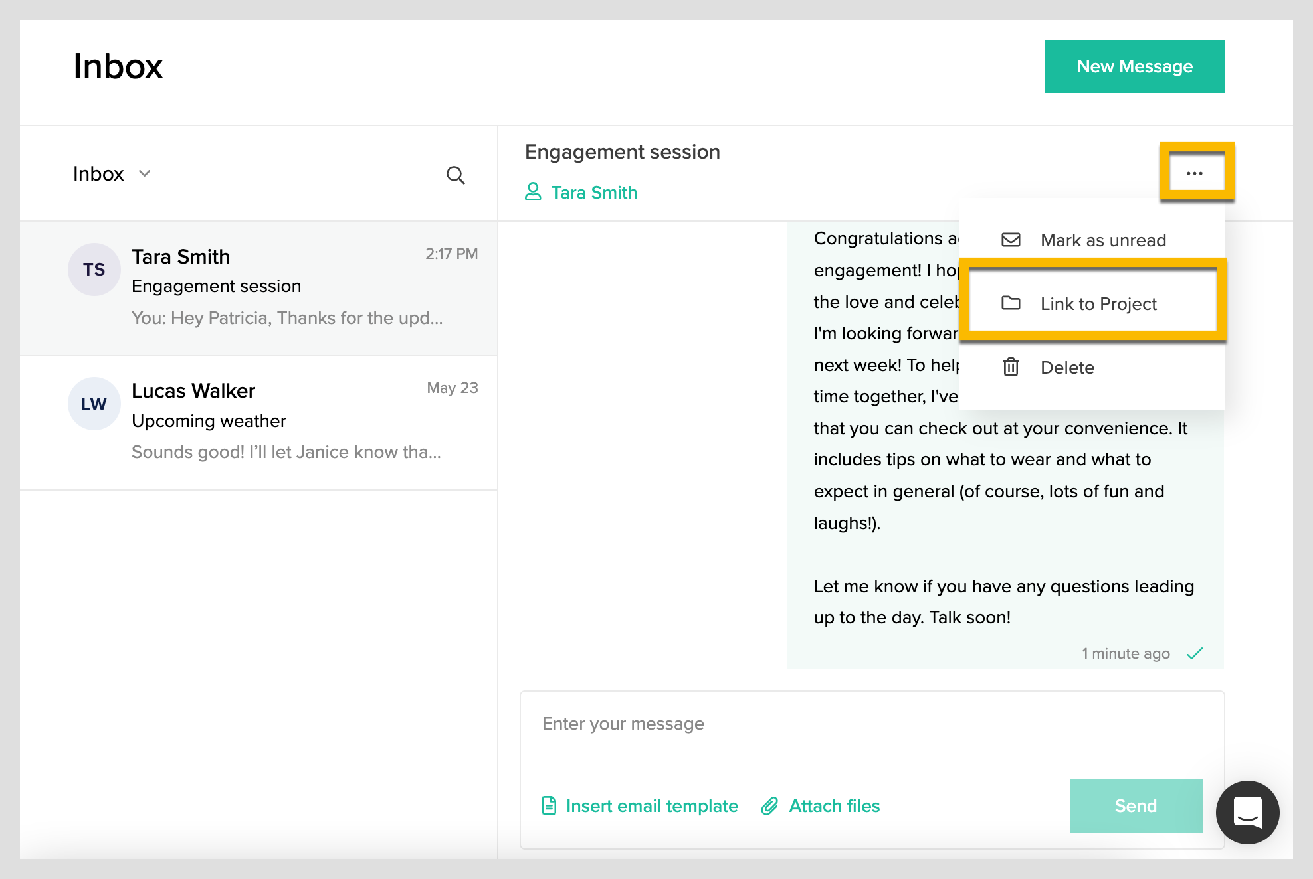This screenshot has width=1313, height=879.
Task: Open Tara Smith contact link in header
Action: (x=593, y=193)
